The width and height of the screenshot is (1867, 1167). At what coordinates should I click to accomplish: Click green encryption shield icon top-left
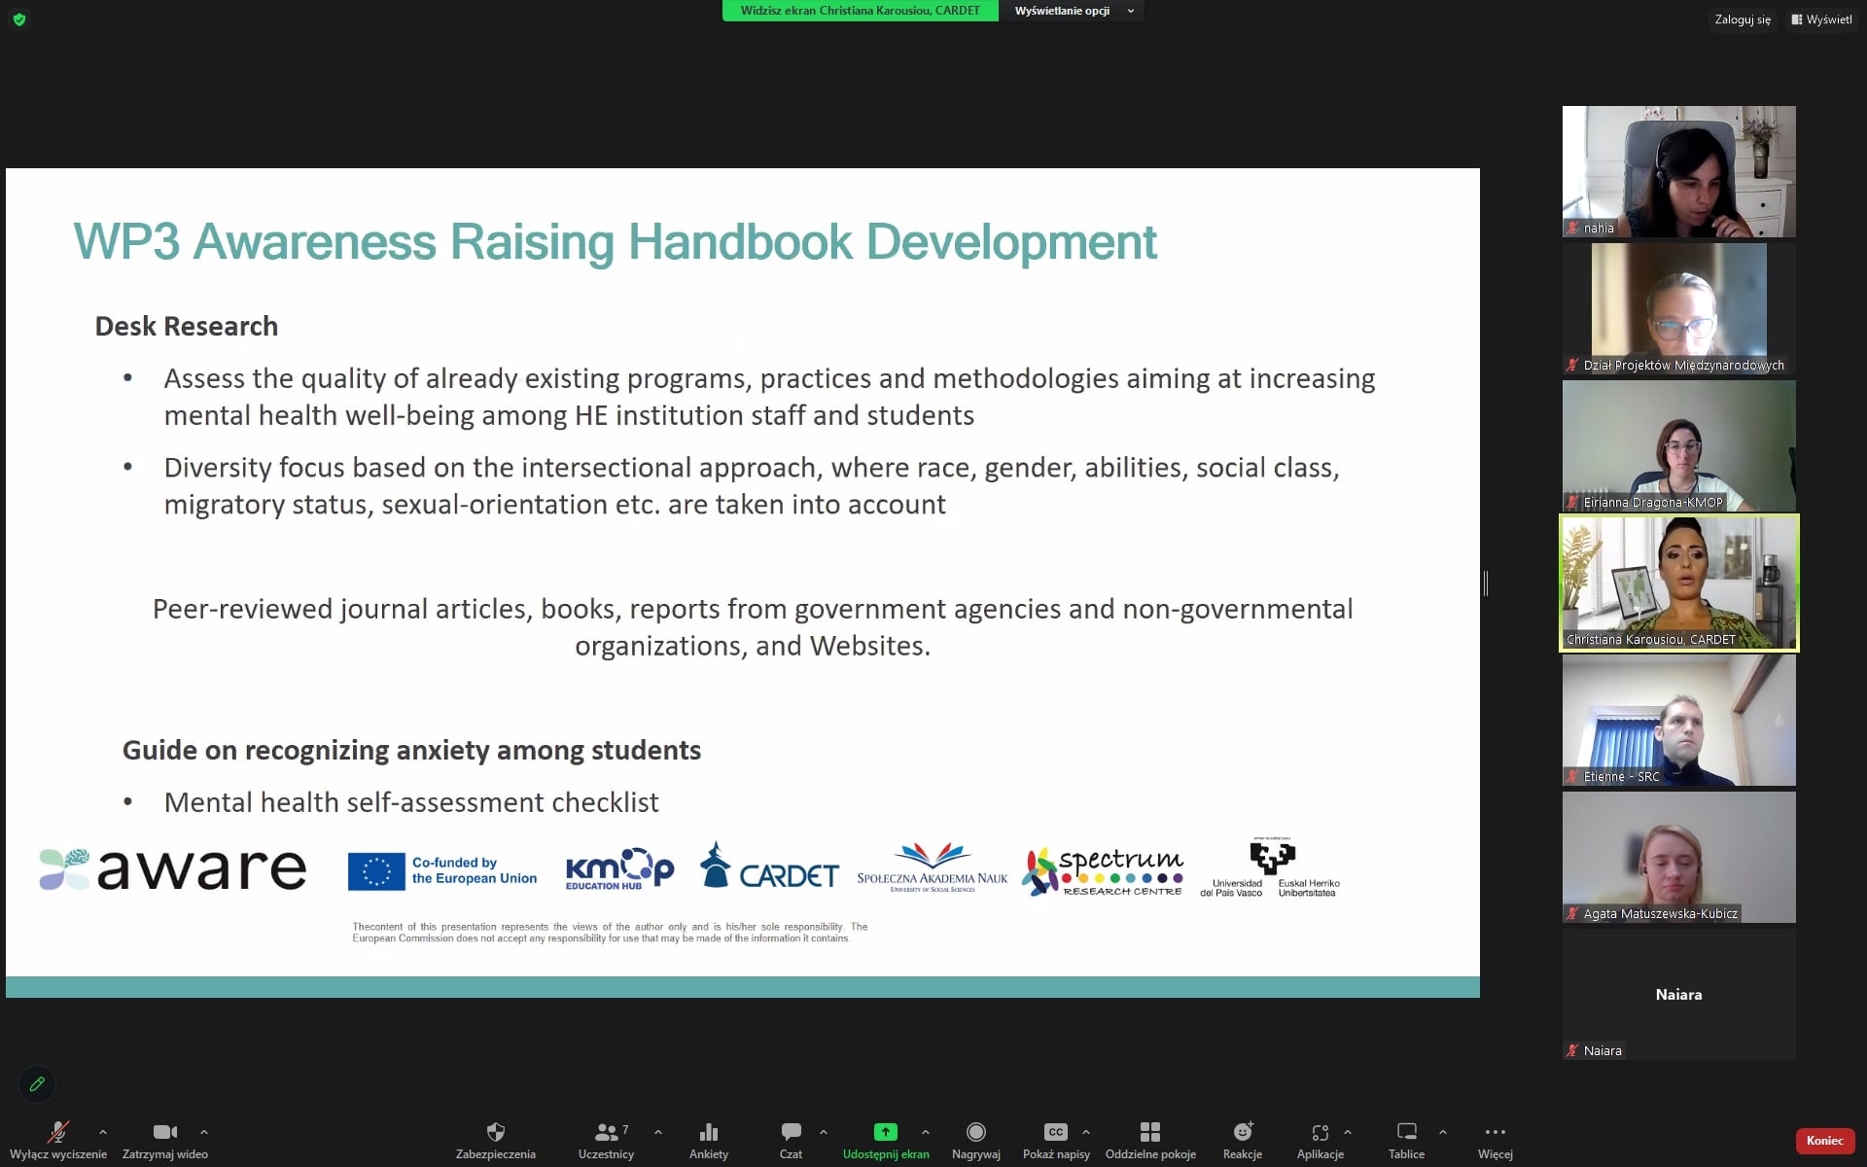(19, 19)
